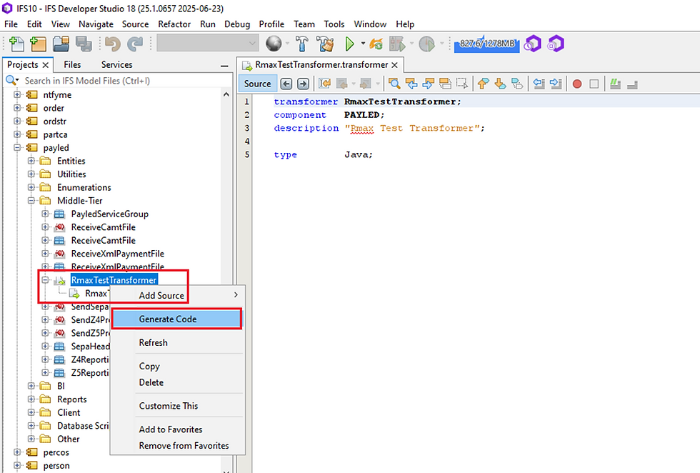The image size is (700, 473).
Task: Click second purple IFS hexagon toolbar icon
Action: (556, 44)
